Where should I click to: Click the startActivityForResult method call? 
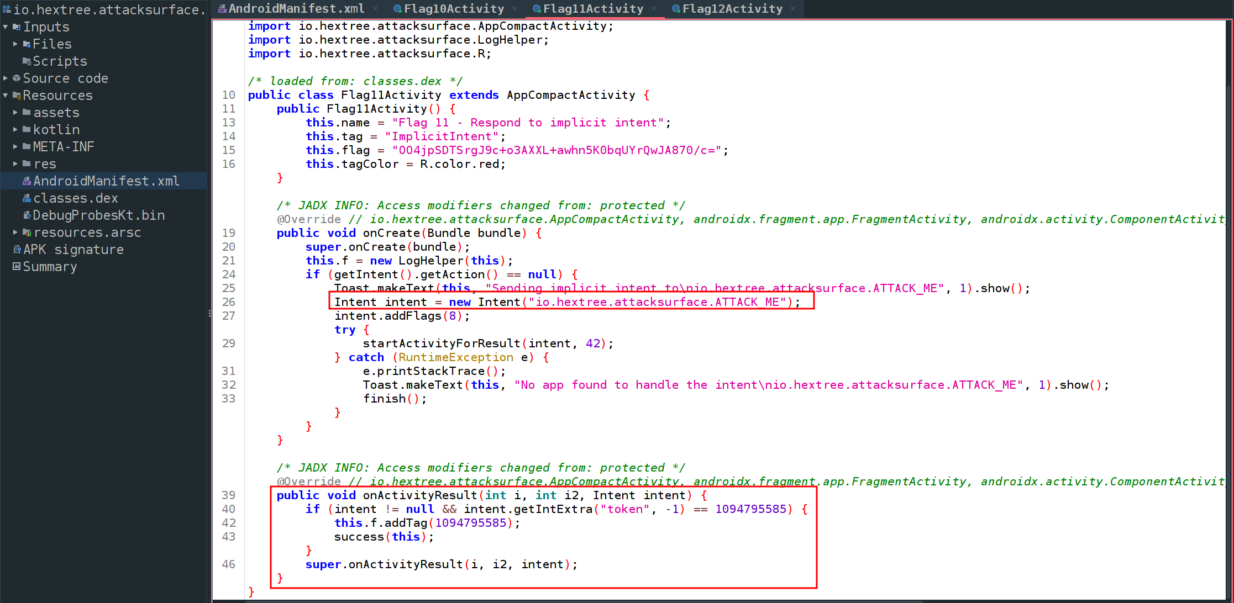click(442, 343)
